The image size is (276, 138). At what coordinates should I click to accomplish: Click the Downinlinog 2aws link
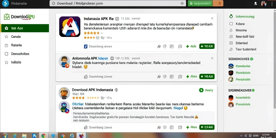[x=101, y=77]
